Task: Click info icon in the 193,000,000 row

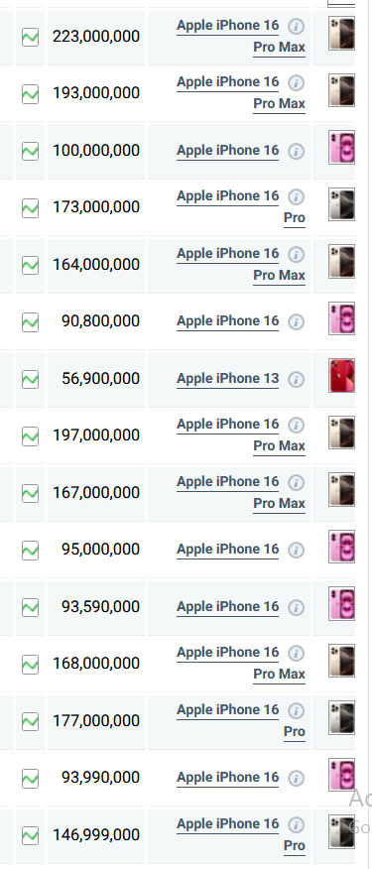Action: (x=297, y=83)
